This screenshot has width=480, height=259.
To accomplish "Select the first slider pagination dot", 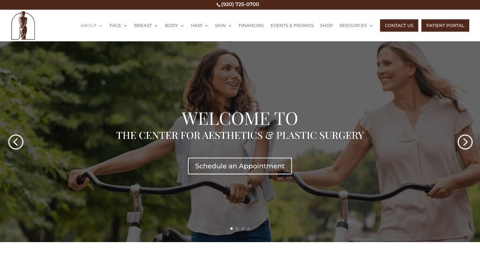I will (x=232, y=229).
